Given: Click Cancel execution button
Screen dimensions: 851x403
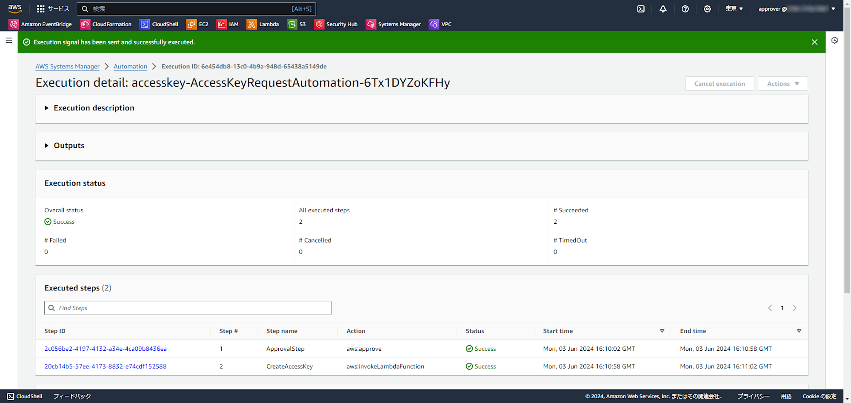Looking at the screenshot, I should pos(720,84).
